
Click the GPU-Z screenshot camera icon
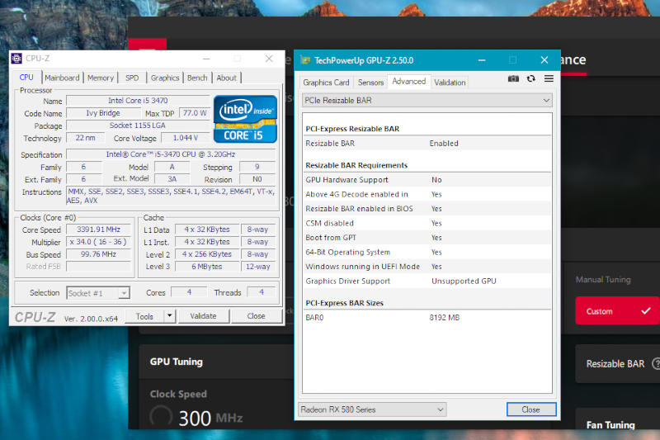click(x=513, y=79)
